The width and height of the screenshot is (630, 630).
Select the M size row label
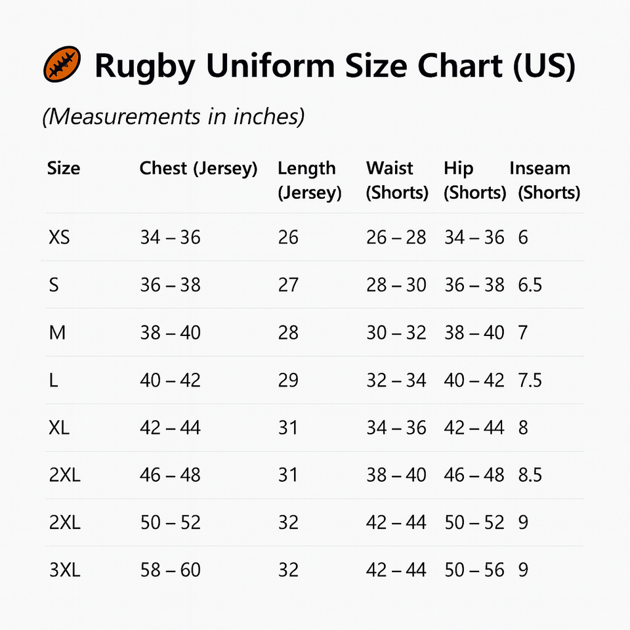[x=57, y=333]
